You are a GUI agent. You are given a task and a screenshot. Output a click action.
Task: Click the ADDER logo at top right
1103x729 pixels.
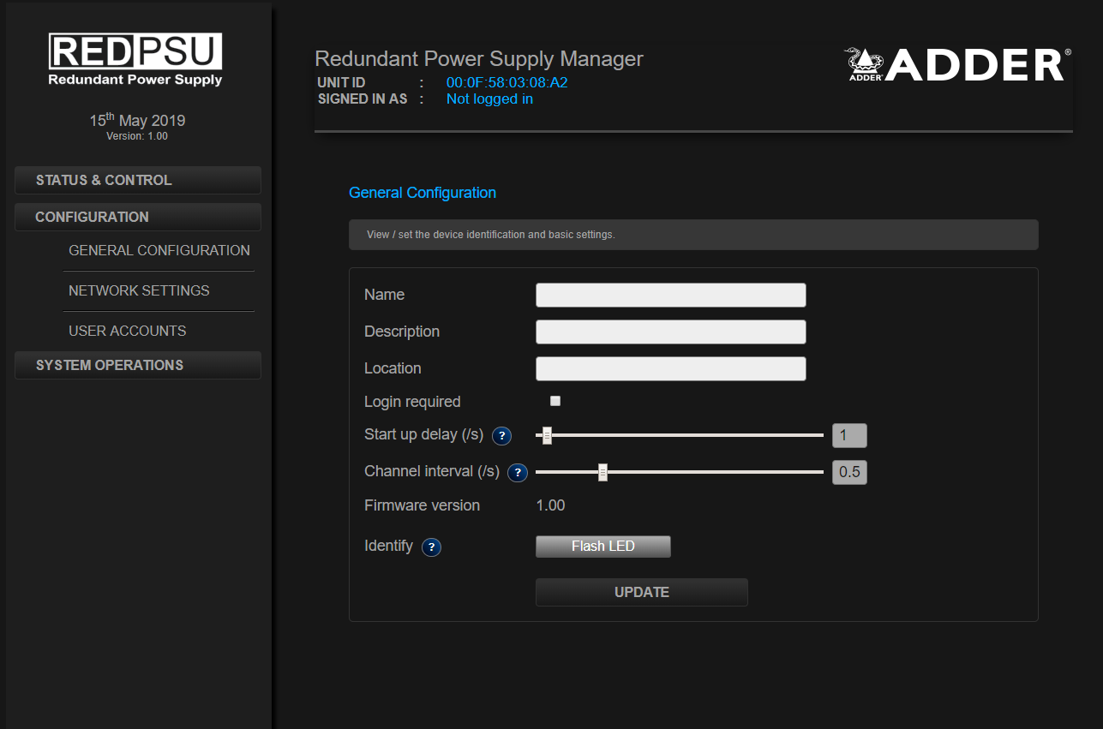pos(957,65)
